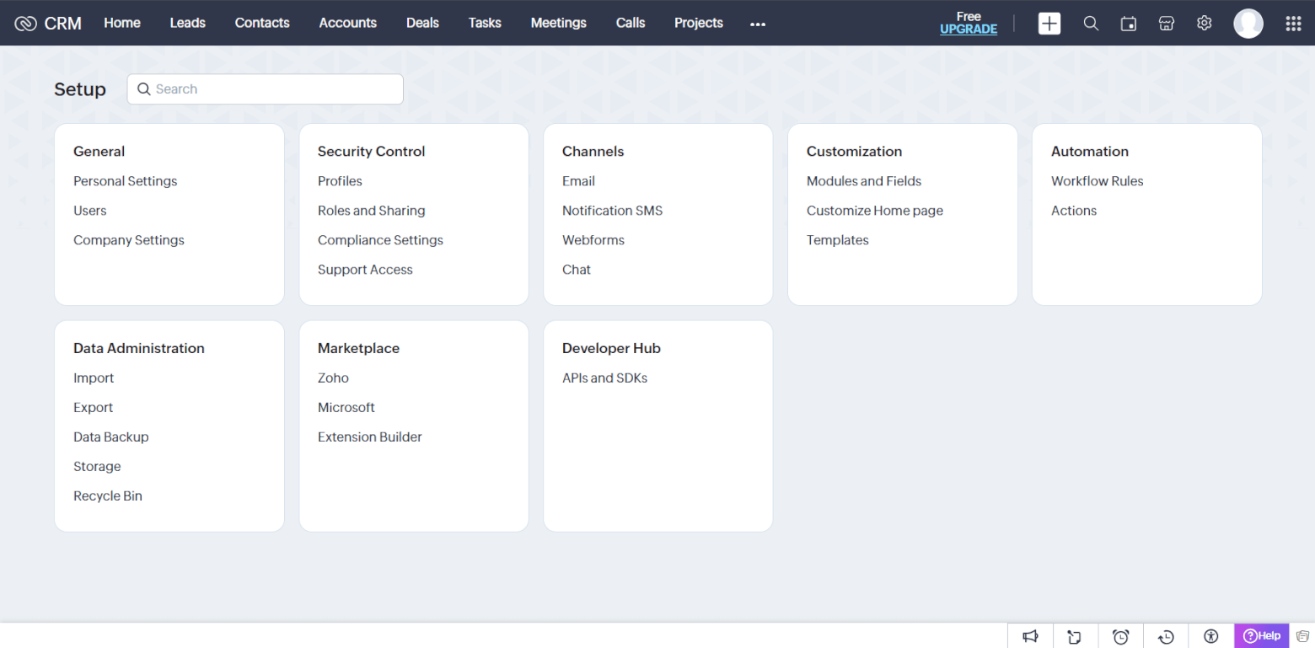The image size is (1315, 648).
Task: Open Data Backup link
Action: point(111,437)
